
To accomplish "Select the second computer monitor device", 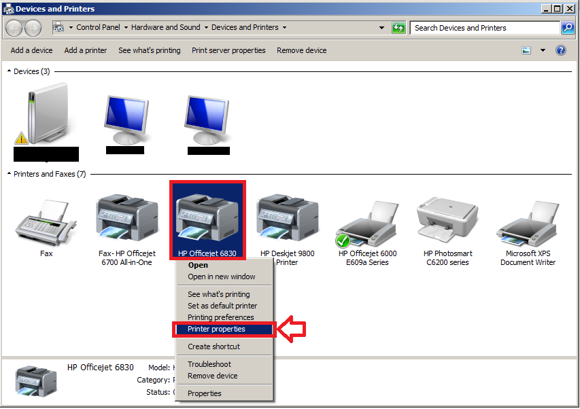I will tap(207, 120).
